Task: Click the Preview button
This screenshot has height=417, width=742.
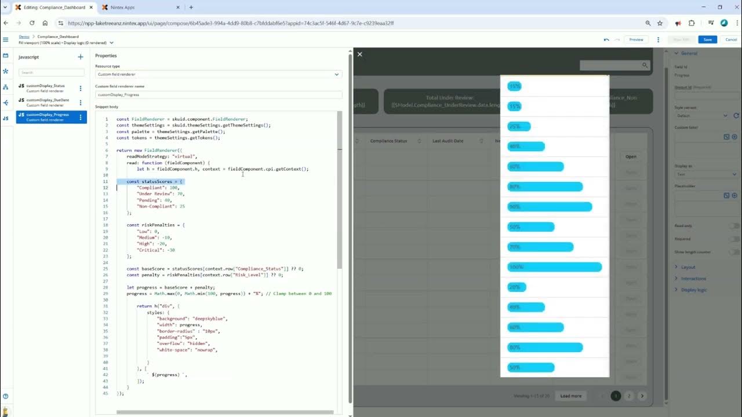Action: pyautogui.click(x=636, y=39)
